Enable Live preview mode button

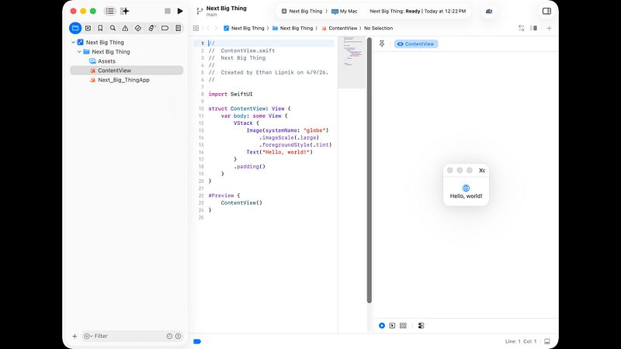pos(382,326)
